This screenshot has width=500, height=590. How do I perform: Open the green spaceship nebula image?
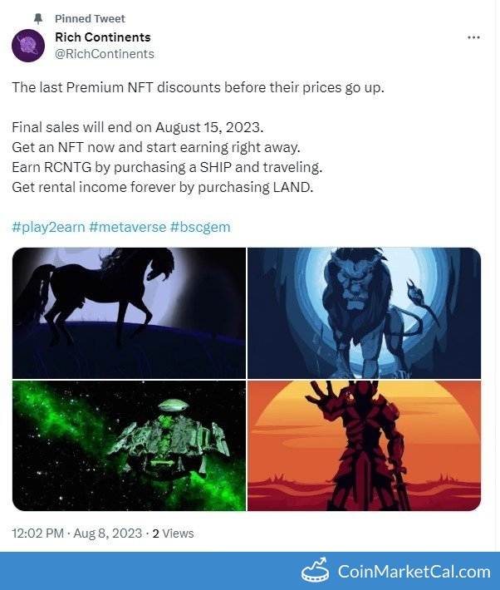(x=129, y=446)
